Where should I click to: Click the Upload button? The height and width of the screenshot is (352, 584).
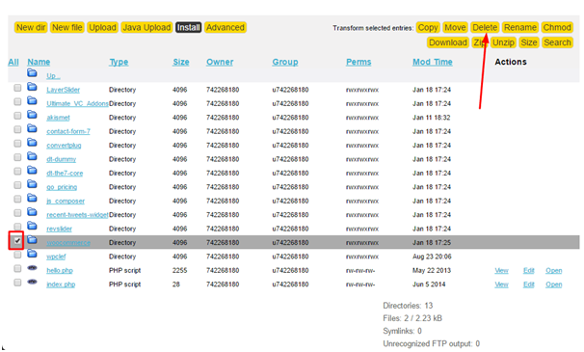point(102,28)
